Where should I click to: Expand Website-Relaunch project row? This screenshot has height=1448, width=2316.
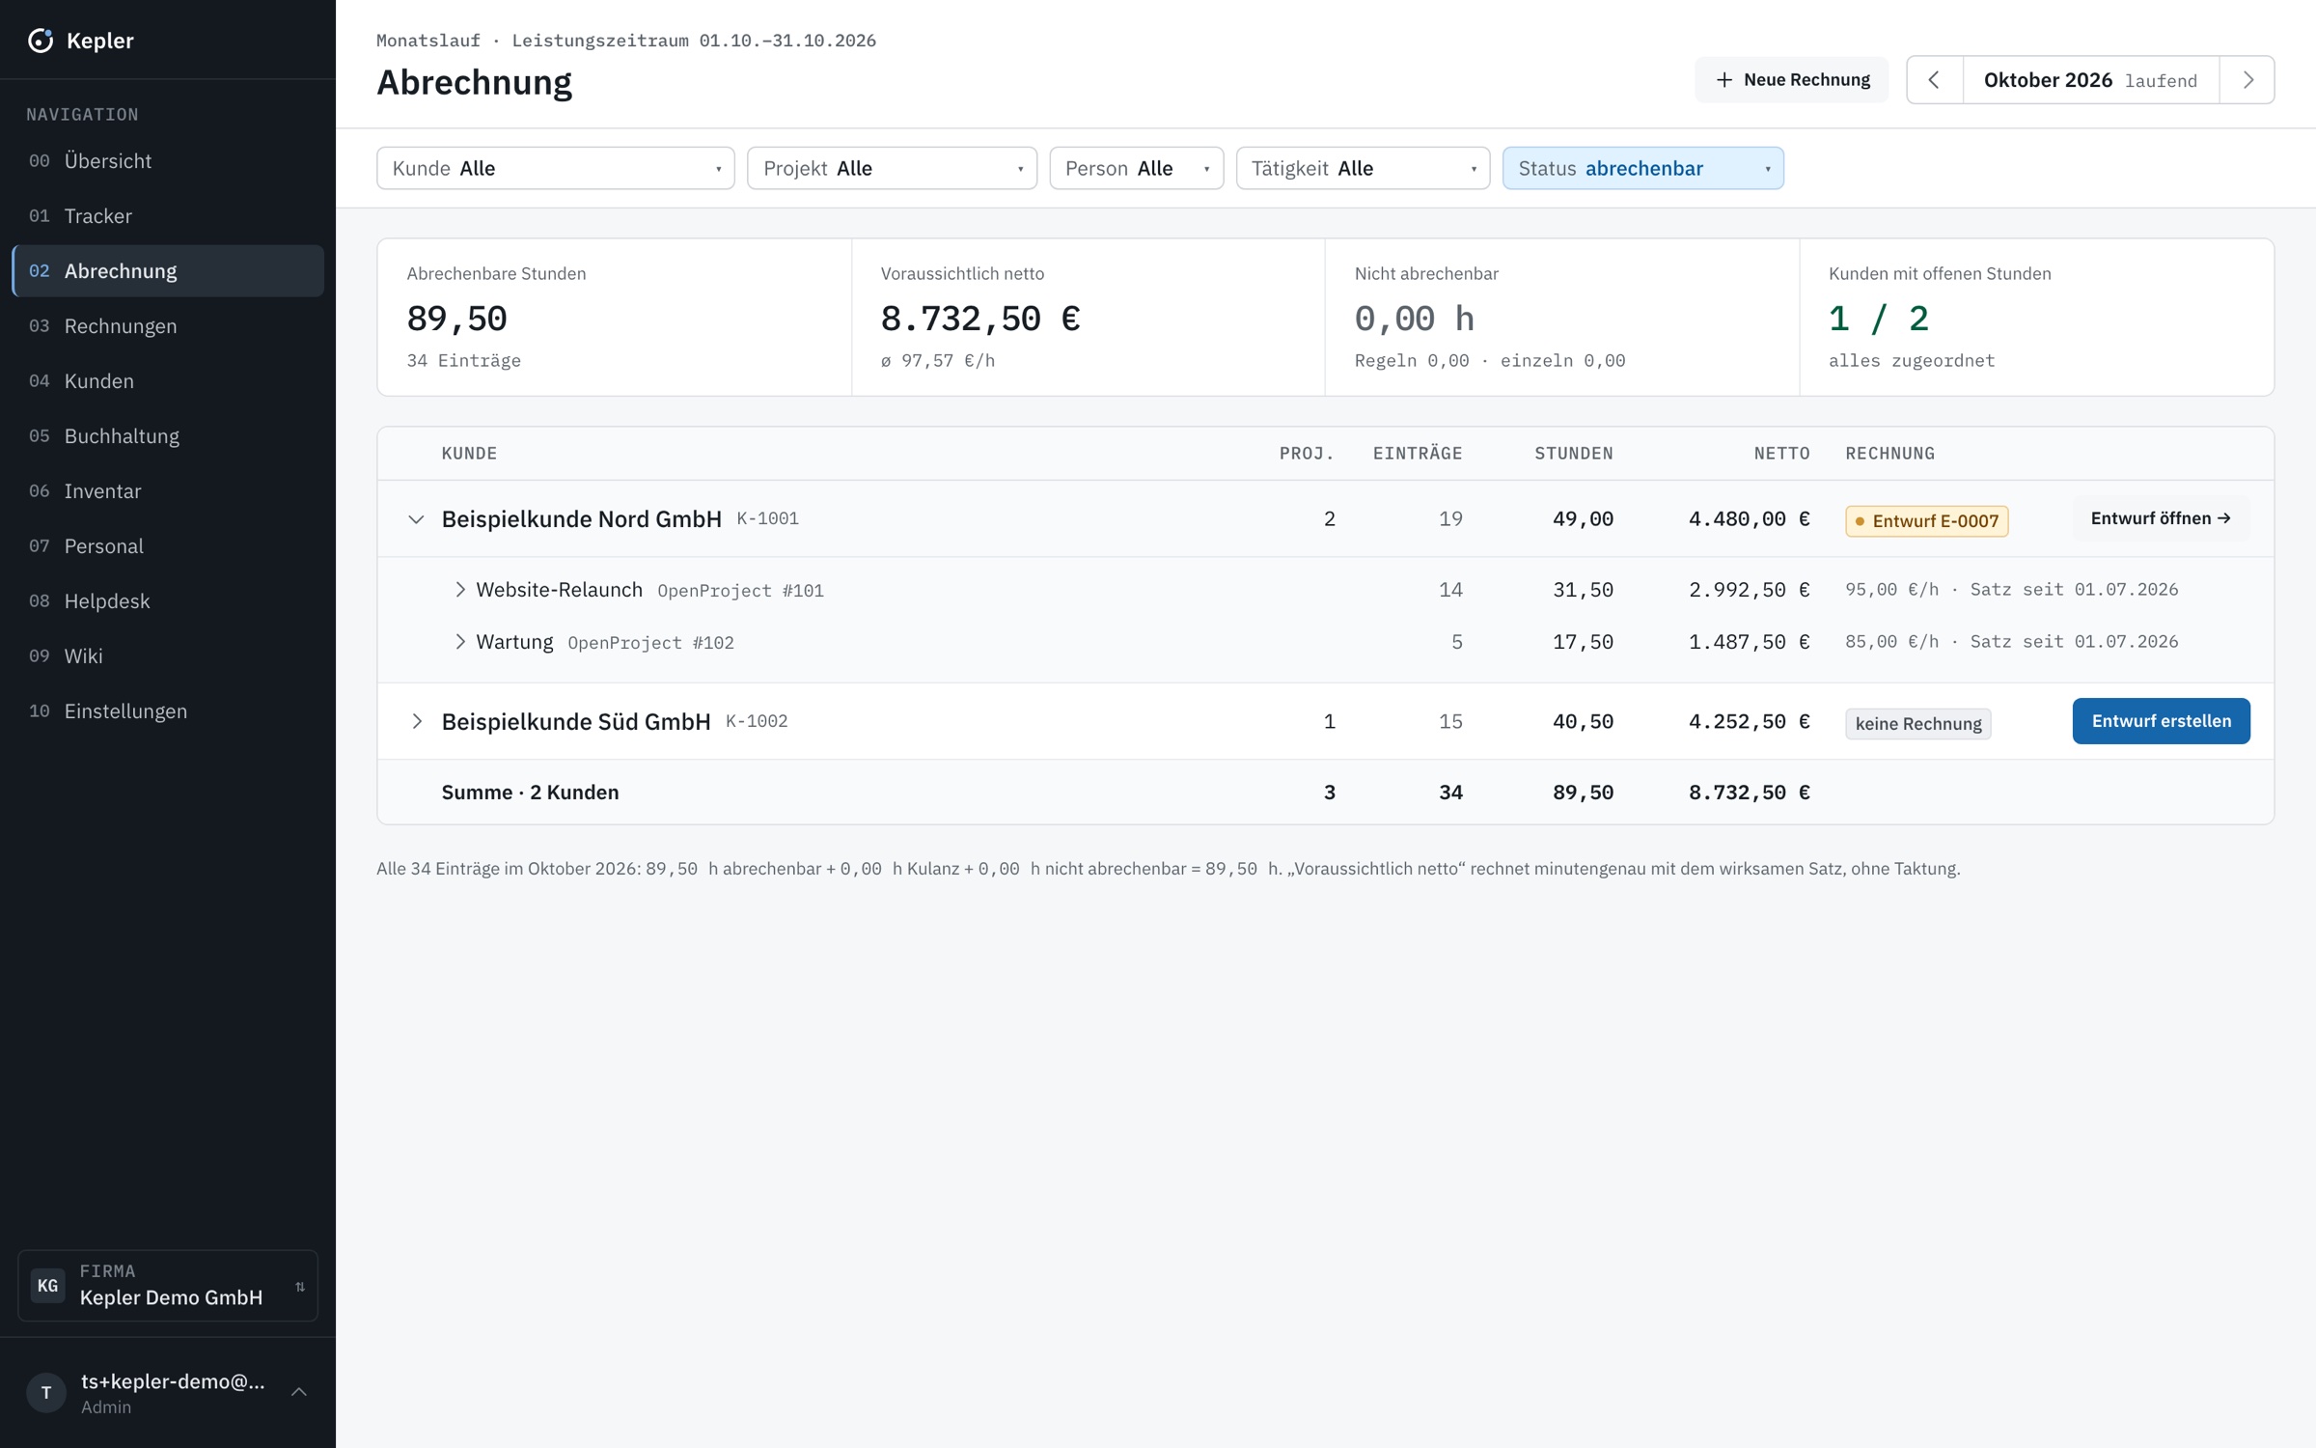tap(460, 590)
